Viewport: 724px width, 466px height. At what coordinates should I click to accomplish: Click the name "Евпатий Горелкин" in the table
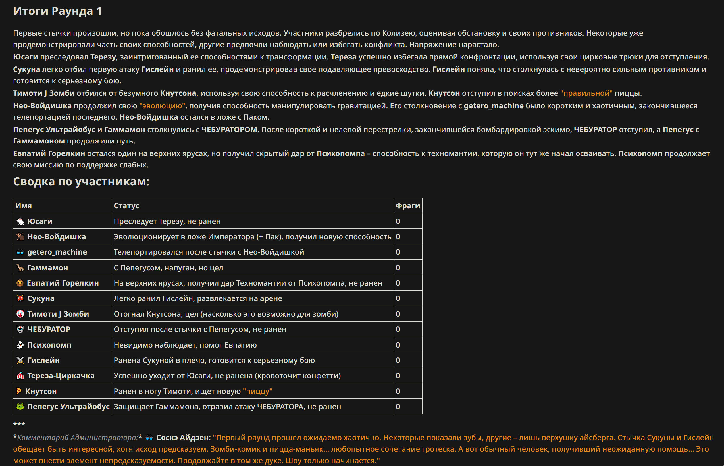[63, 283]
